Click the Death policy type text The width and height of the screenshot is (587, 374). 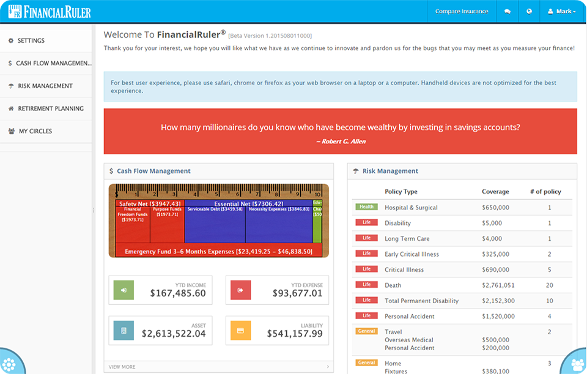click(x=393, y=285)
